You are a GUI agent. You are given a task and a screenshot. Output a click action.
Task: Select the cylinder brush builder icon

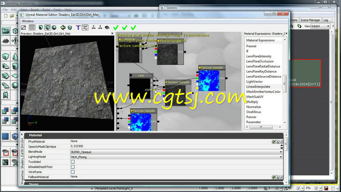coord(15,66)
